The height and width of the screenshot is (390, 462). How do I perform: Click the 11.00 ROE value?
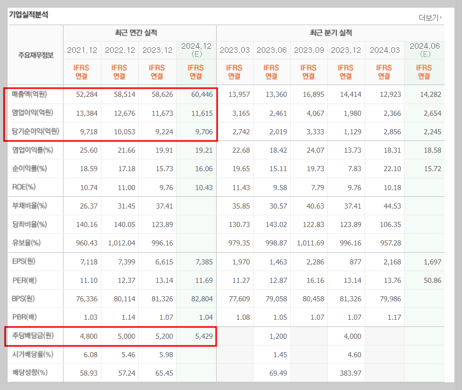click(x=127, y=188)
